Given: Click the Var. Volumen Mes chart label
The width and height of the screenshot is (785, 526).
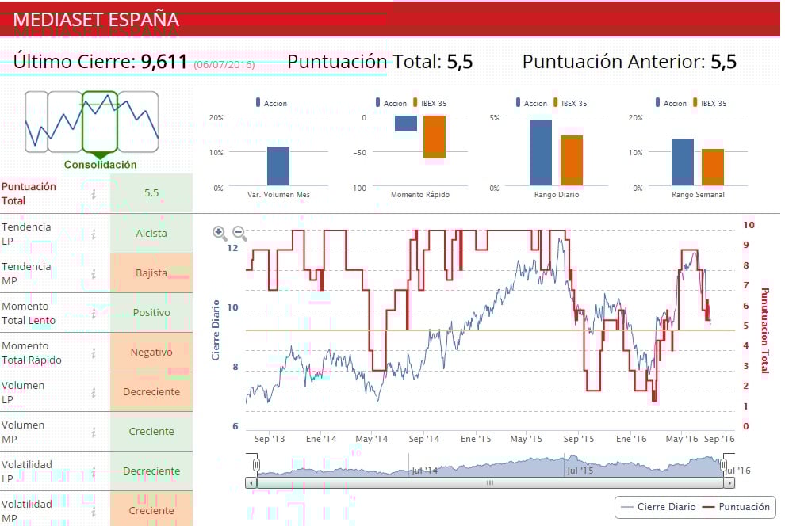Looking at the screenshot, I should 278,195.
